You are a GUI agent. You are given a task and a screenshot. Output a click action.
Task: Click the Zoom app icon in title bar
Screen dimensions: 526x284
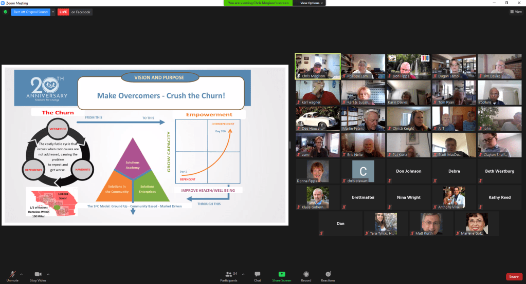[3, 3]
